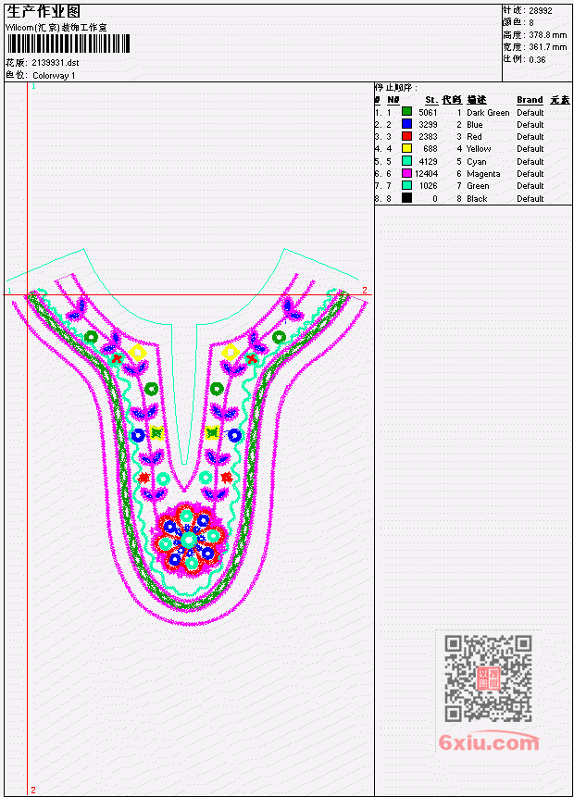
Task: Click the 'St.' column header
Action: tap(431, 100)
